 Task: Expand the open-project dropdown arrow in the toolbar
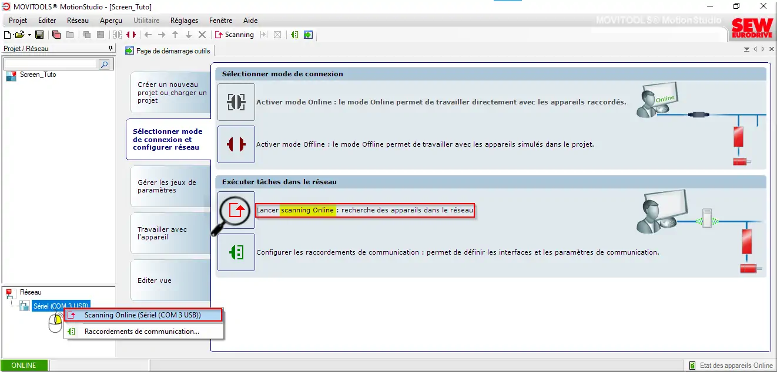click(x=29, y=35)
